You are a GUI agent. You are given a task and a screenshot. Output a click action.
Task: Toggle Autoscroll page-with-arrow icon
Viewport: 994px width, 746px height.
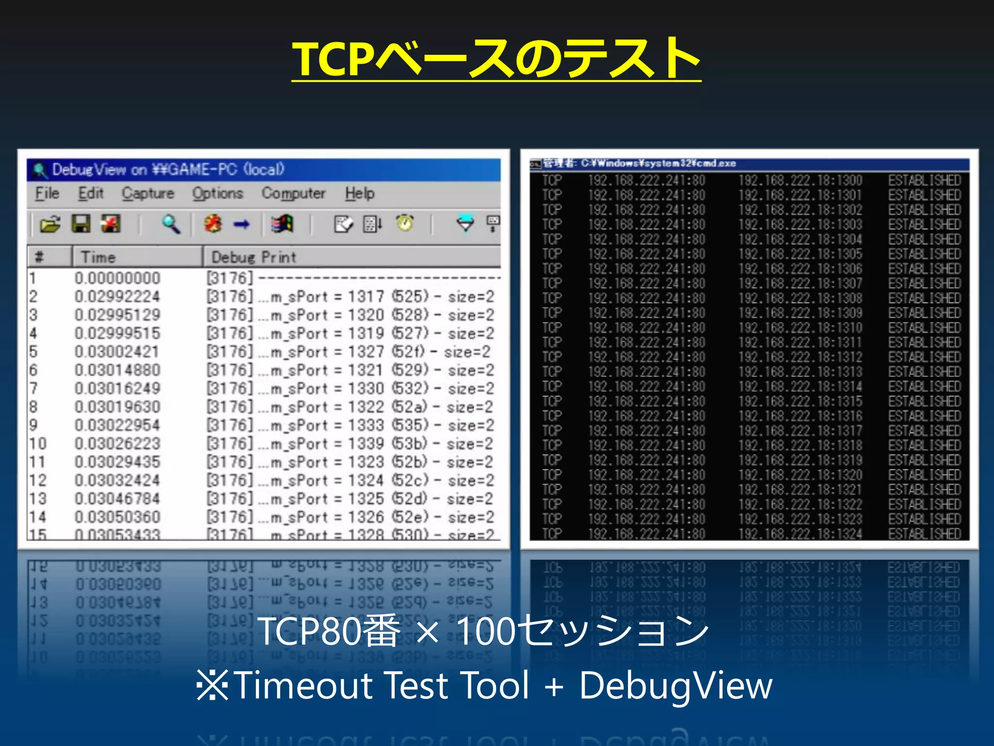(373, 224)
